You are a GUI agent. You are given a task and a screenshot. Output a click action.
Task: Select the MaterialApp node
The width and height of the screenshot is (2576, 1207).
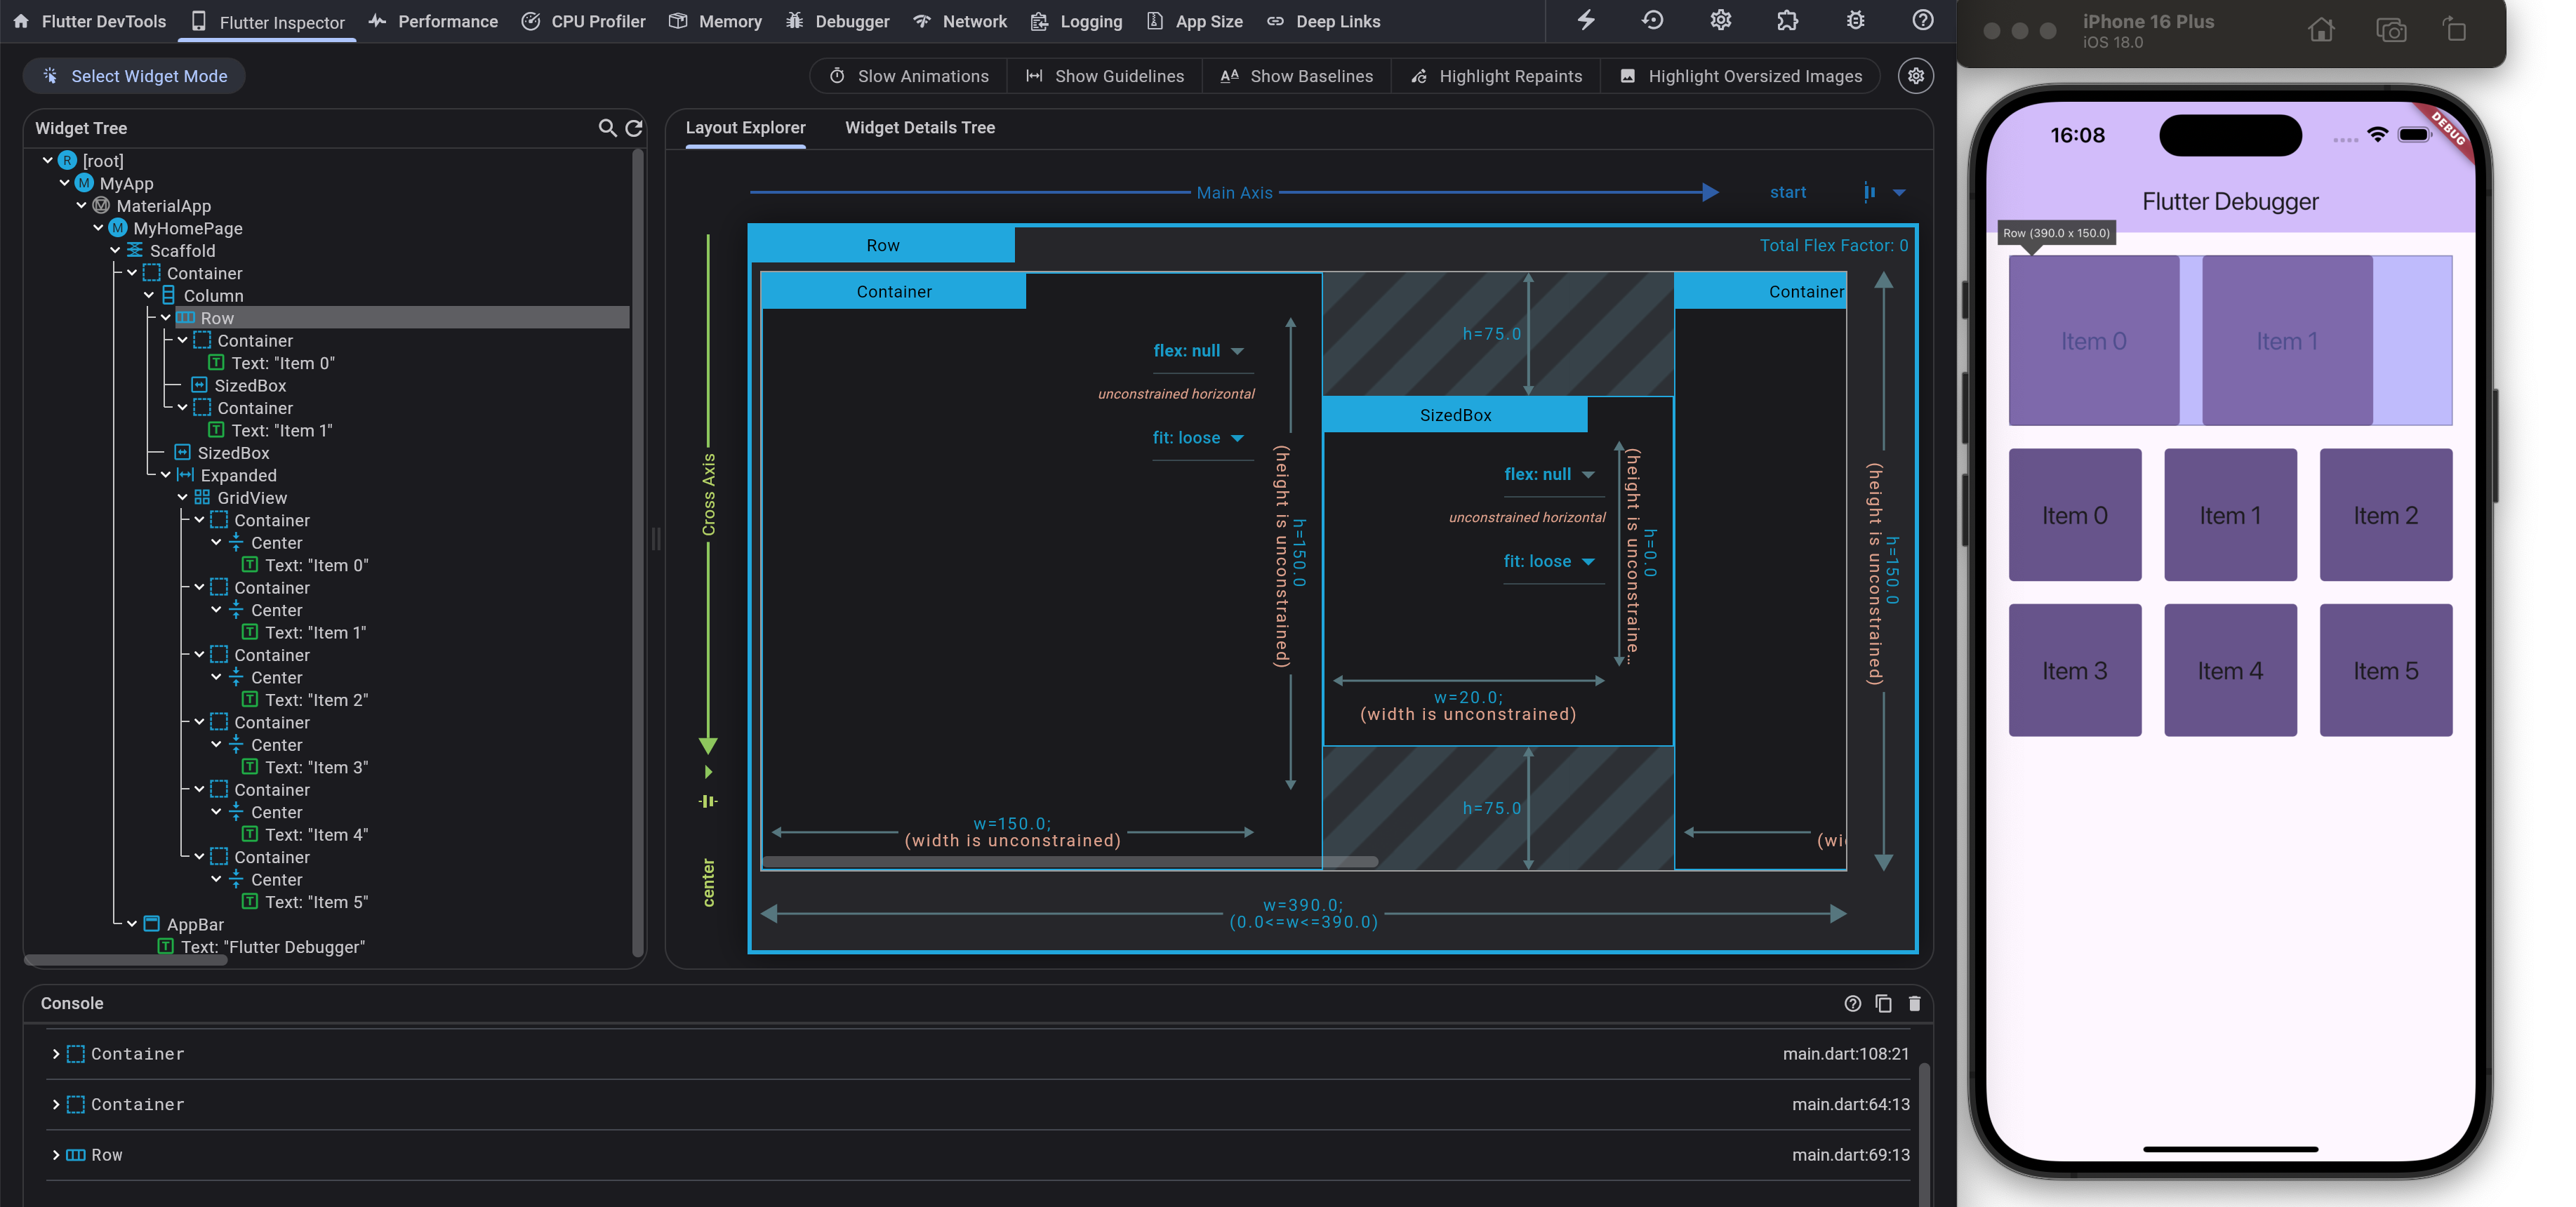pyautogui.click(x=163, y=206)
